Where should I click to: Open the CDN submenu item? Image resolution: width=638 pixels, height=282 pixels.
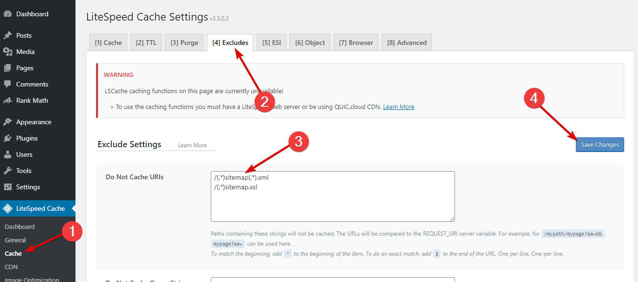pyautogui.click(x=11, y=267)
